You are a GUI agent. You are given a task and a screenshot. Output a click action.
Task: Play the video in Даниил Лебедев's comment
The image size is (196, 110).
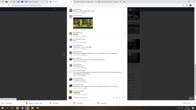point(83,23)
